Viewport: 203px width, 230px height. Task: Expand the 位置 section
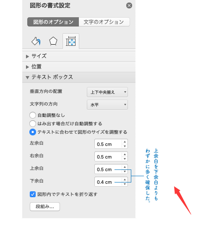(x=79, y=67)
